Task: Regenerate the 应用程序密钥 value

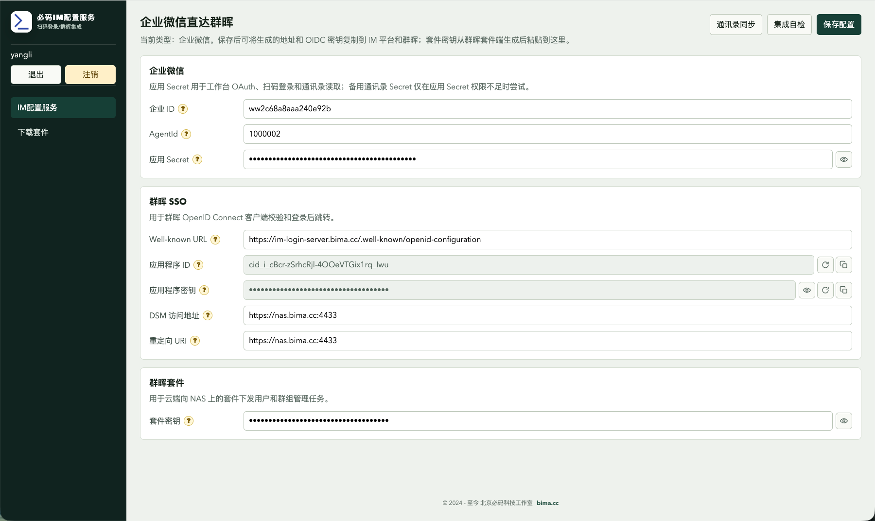Action: [825, 290]
